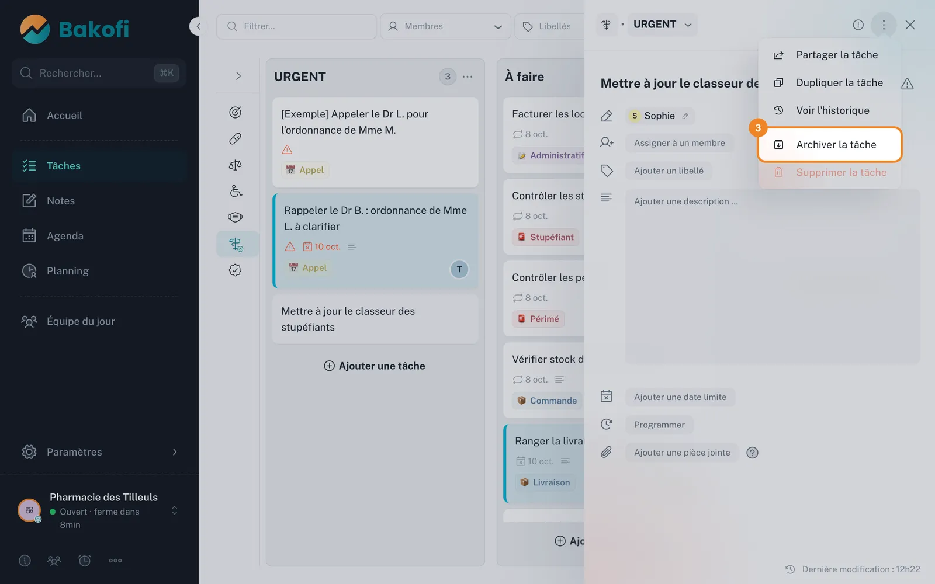Select Dupliquer la tâche menu item
Image resolution: width=935 pixels, height=584 pixels.
pos(830,83)
